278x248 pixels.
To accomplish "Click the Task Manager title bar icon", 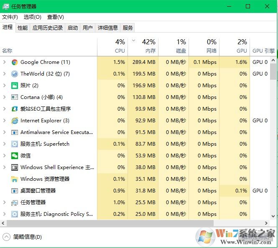I will pos(6,7).
